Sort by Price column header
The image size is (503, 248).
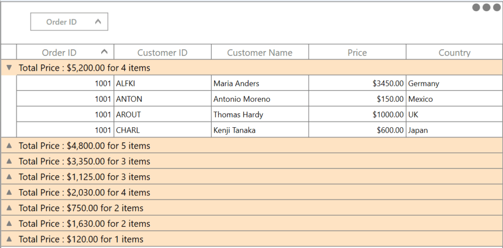point(357,53)
